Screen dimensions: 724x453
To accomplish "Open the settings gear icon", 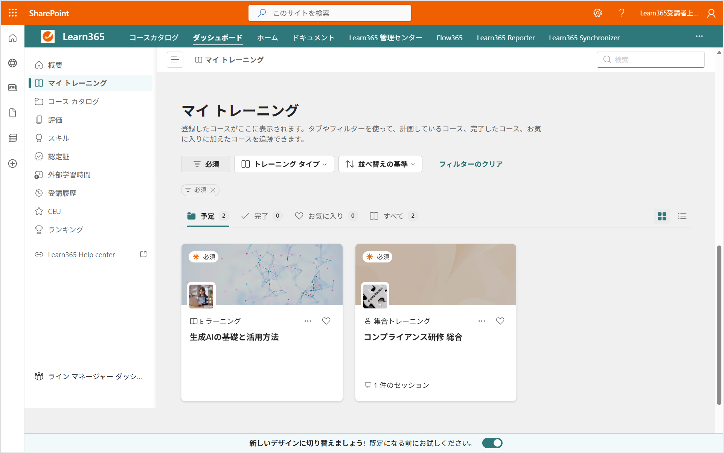I will pyautogui.click(x=597, y=13).
